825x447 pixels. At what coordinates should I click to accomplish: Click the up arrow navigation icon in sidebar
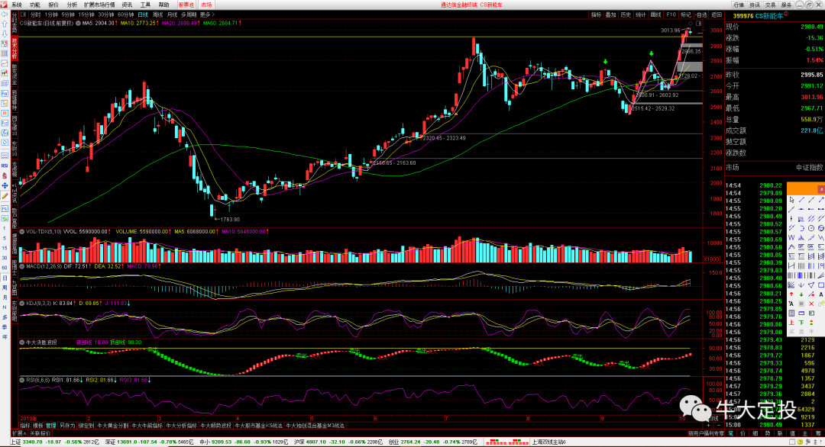tap(5, 24)
